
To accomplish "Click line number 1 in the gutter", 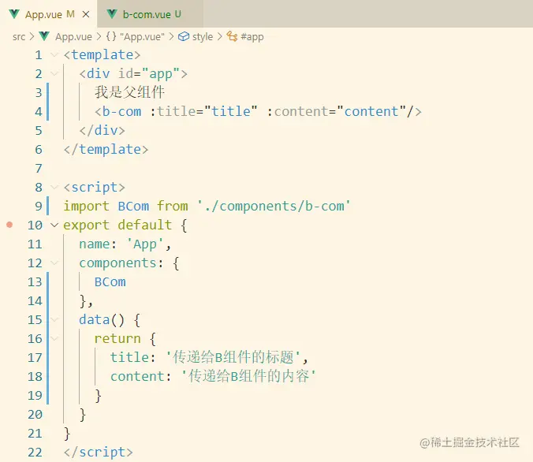I will [39, 54].
